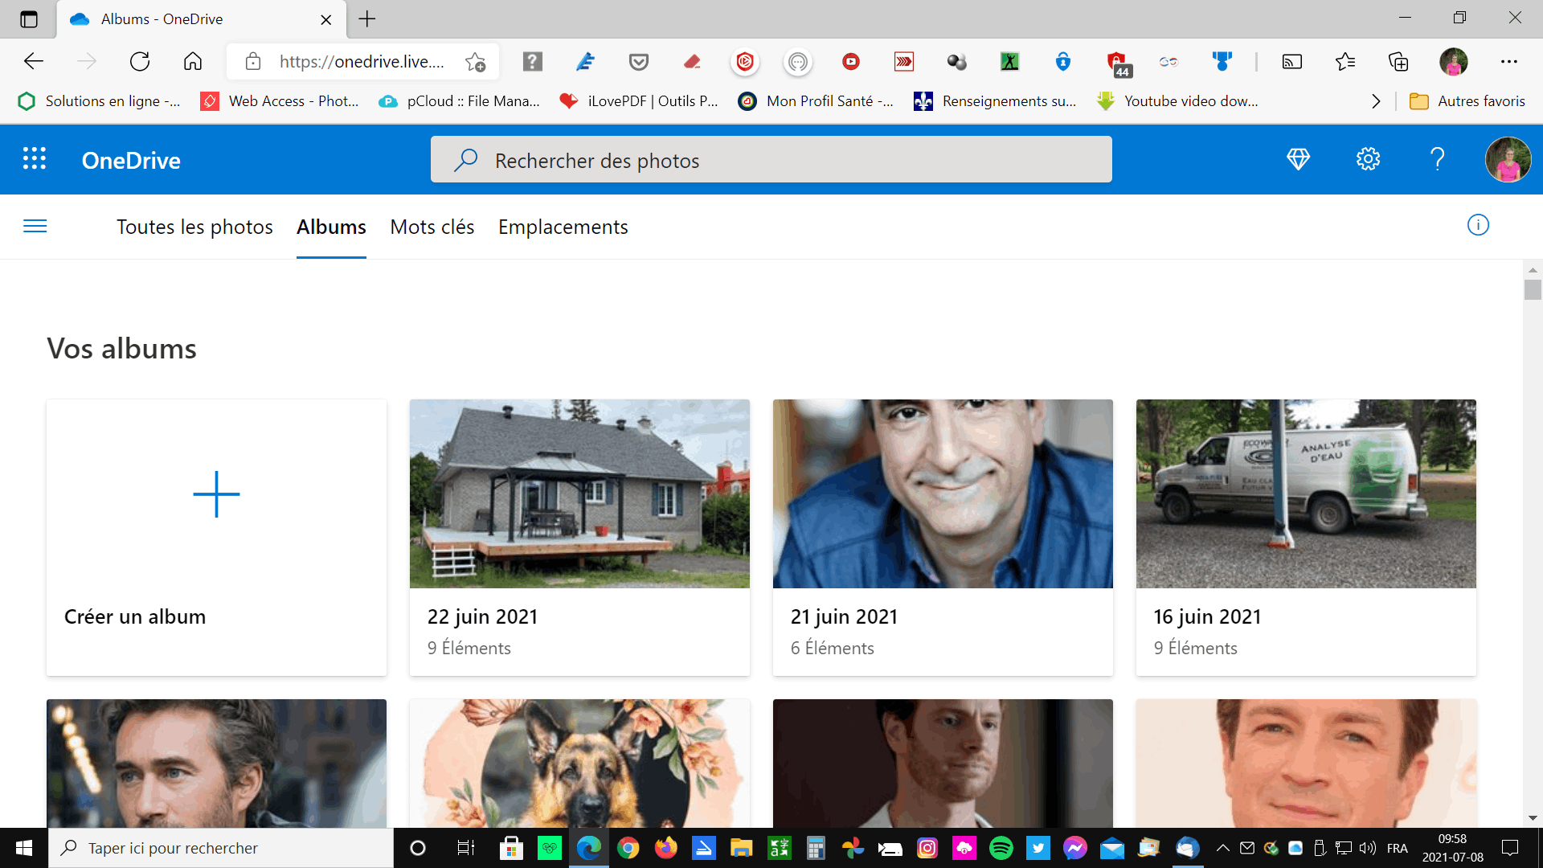The width and height of the screenshot is (1543, 868).
Task: Click the page vertical scrollbar thumb
Action: tap(1533, 289)
